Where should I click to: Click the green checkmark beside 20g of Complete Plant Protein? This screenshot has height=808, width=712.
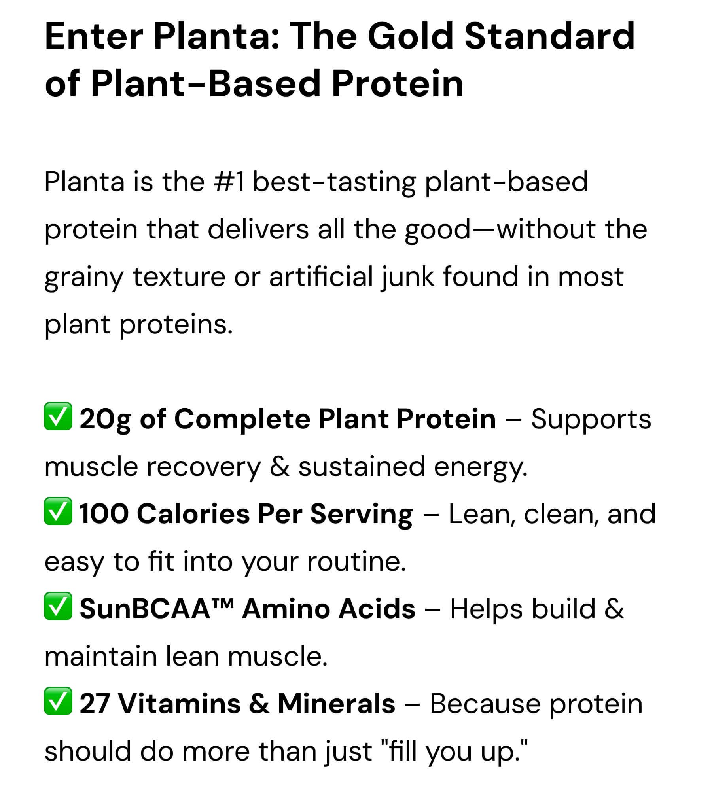[x=58, y=416]
